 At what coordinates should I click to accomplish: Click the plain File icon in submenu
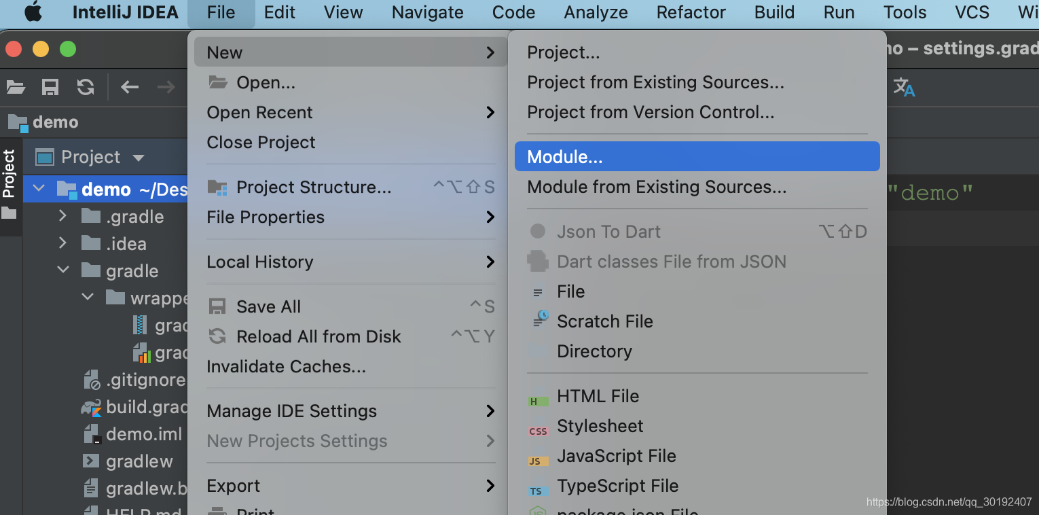click(538, 293)
